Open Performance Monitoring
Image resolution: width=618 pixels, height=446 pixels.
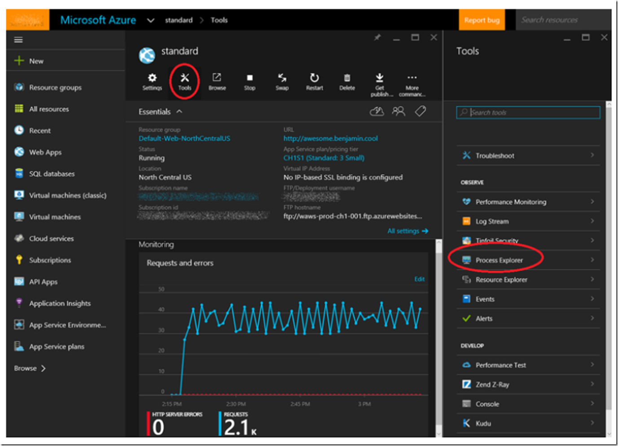pyautogui.click(x=528, y=202)
